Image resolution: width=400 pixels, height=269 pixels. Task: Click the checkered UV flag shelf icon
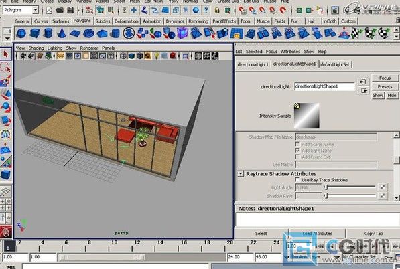tap(357, 33)
